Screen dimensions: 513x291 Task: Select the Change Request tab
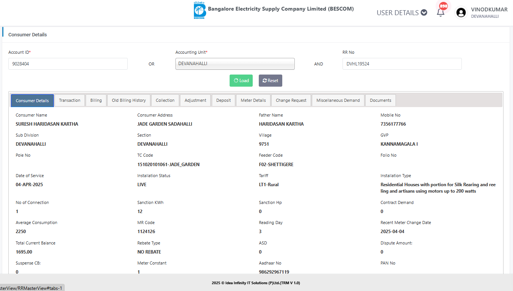(291, 100)
